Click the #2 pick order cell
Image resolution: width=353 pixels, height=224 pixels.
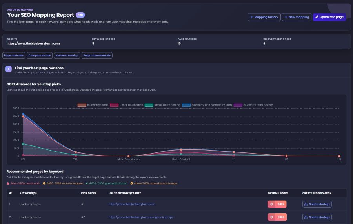[x=83, y=217]
